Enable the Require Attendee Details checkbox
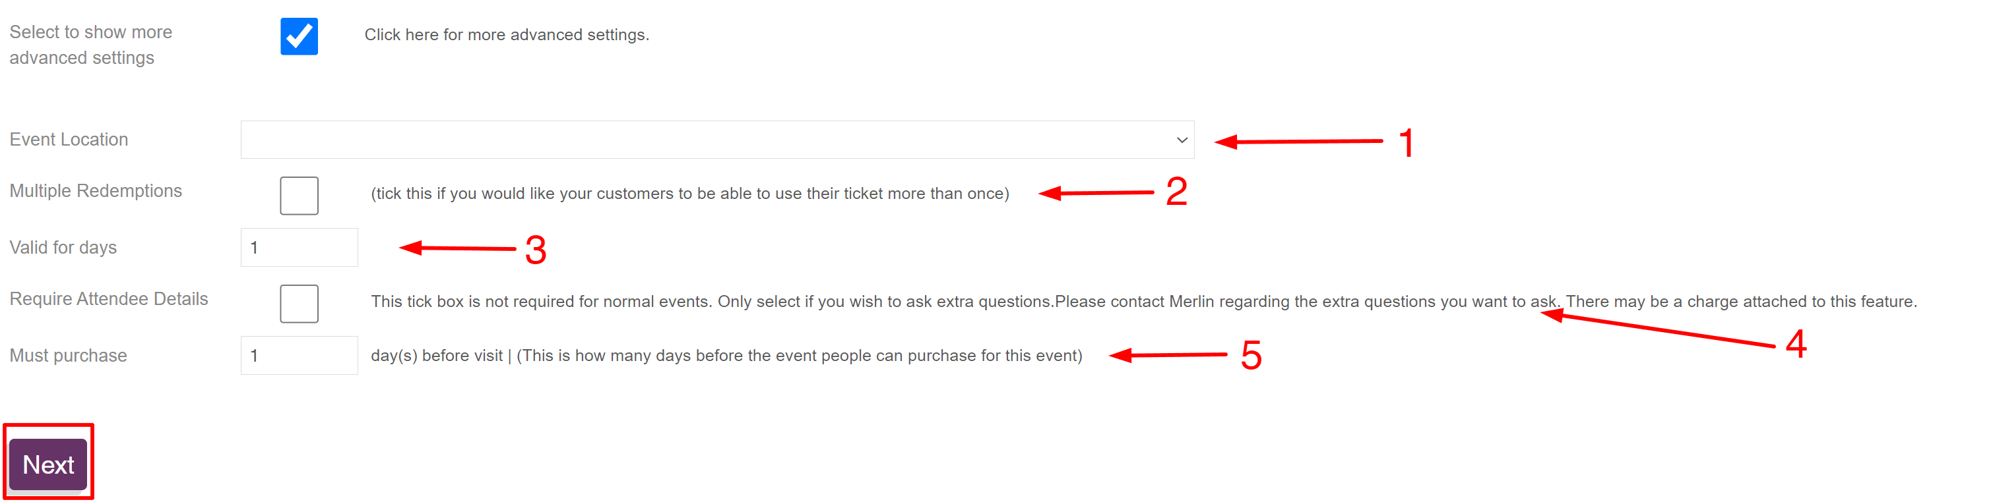The width and height of the screenshot is (1995, 502). [x=299, y=304]
